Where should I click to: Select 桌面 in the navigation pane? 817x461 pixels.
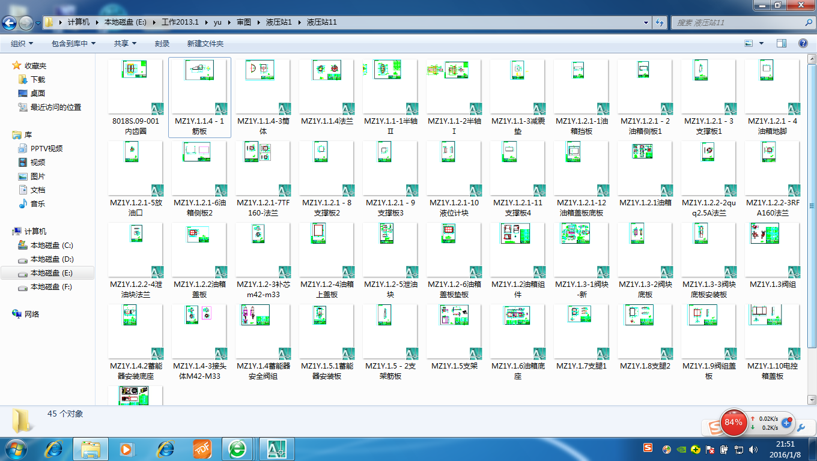click(38, 93)
